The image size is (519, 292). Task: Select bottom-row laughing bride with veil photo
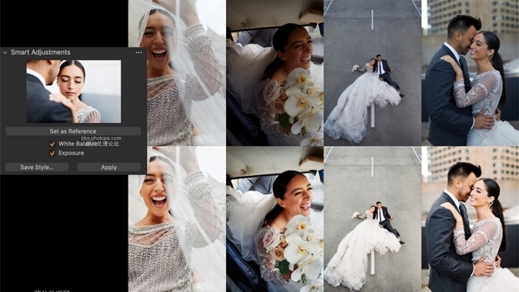coord(177,219)
